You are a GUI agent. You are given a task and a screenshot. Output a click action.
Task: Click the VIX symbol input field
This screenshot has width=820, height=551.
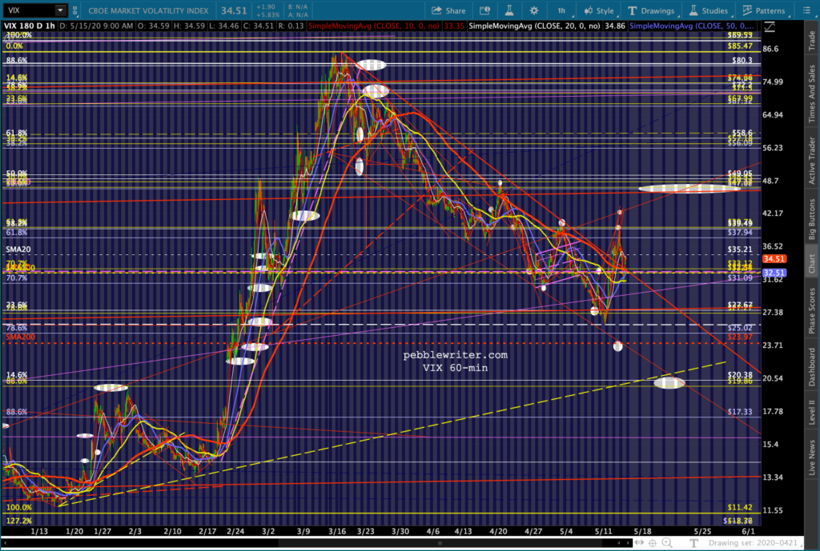point(28,10)
